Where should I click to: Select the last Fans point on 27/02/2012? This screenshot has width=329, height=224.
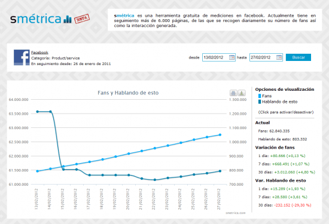coord(220,135)
